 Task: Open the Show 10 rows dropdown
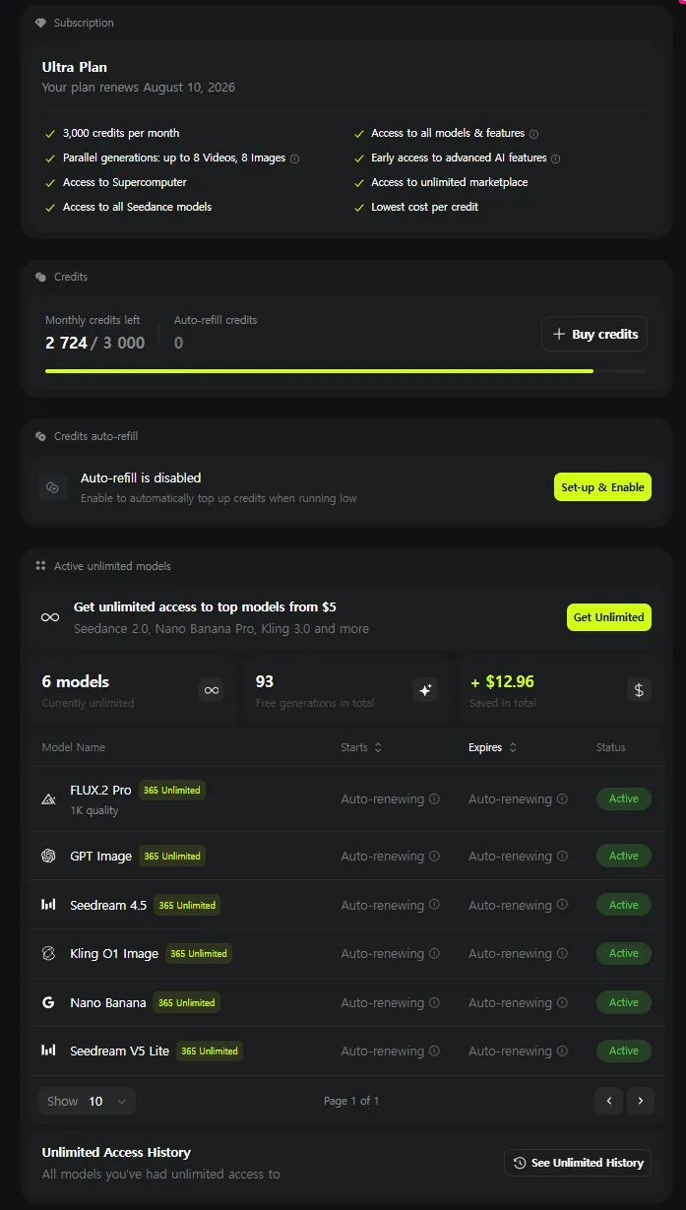pos(87,1101)
